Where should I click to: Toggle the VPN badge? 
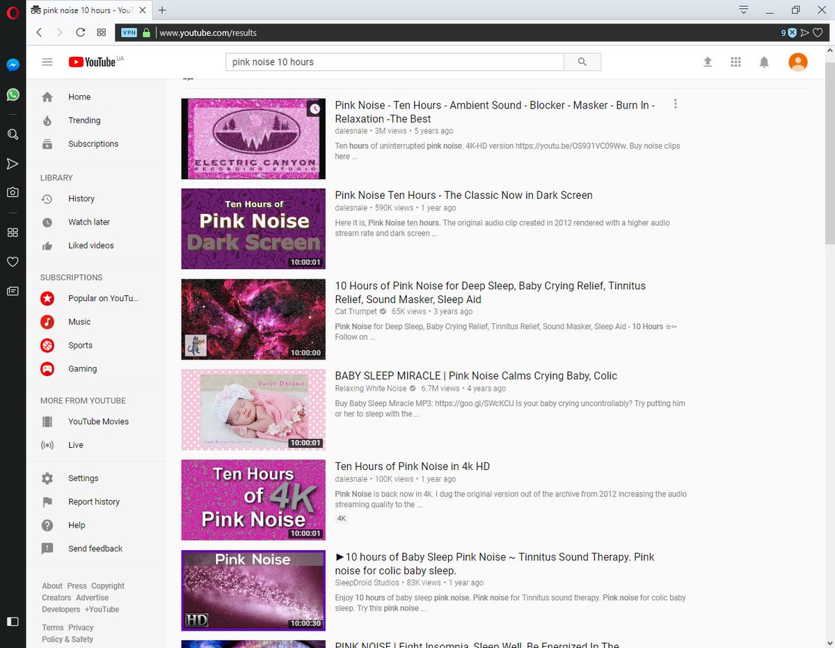129,33
